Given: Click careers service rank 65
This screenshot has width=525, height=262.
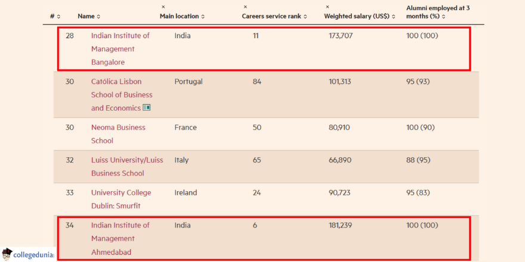Looking at the screenshot, I should pos(257,160).
